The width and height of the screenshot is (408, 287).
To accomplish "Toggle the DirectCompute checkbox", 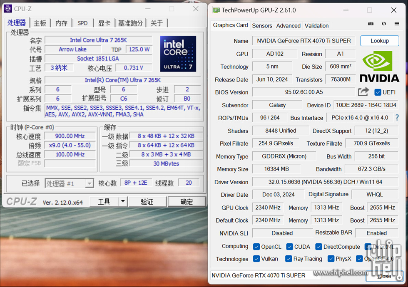I will click(318, 246).
